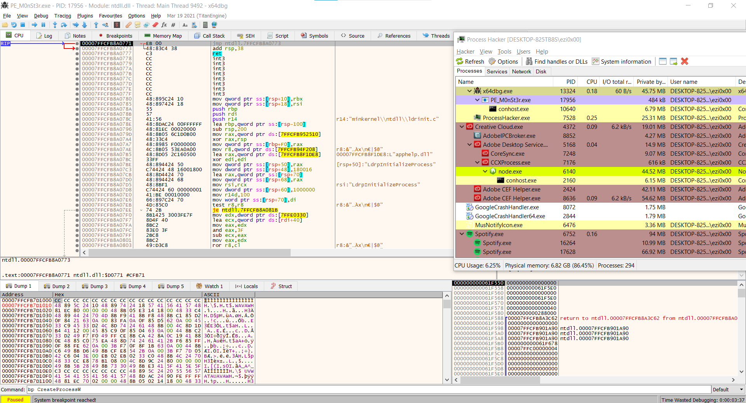Image resolution: width=746 pixels, height=403 pixels.
Task: Open the Scylla plugin icon
Action: (x=117, y=25)
